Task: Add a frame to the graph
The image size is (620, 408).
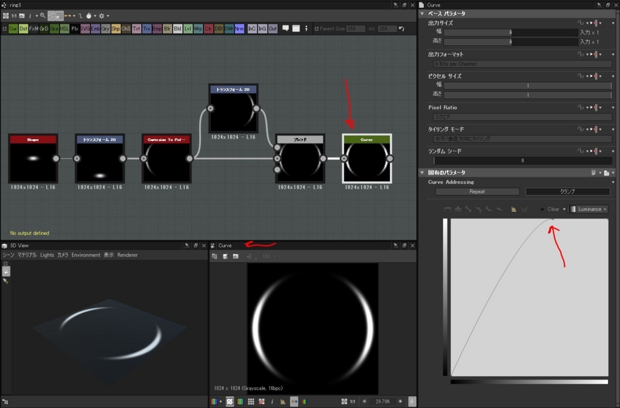Action: (x=295, y=28)
